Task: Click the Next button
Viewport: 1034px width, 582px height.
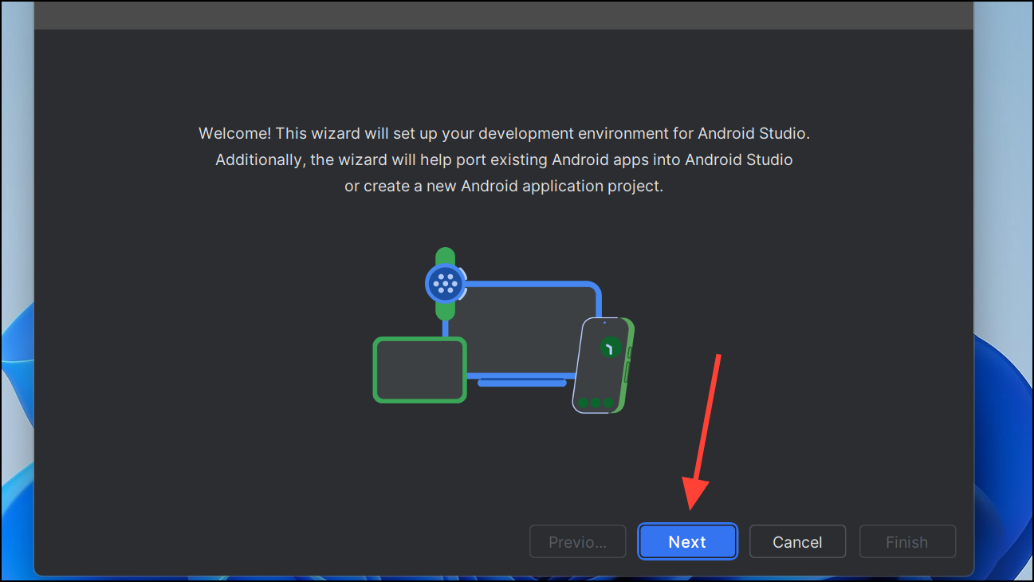Action: (687, 542)
